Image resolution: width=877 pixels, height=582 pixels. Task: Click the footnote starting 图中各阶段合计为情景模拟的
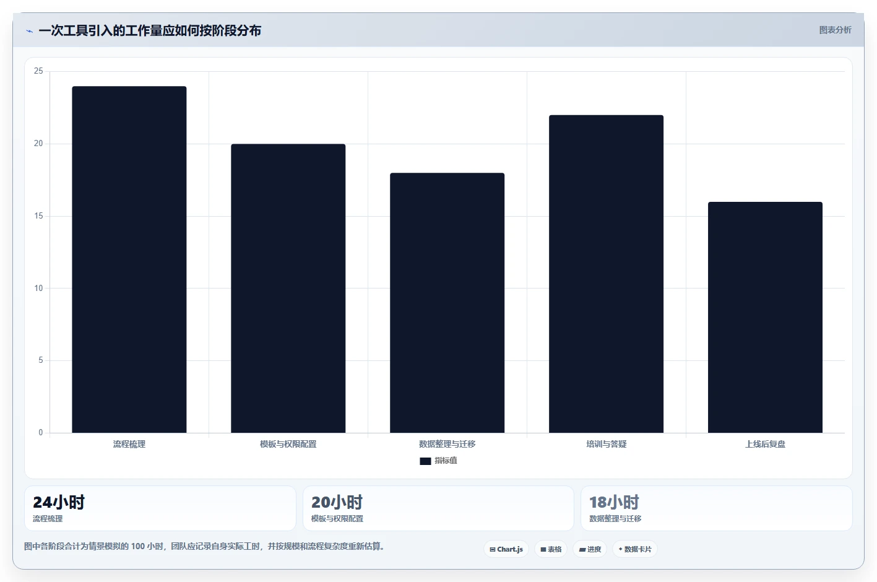[x=205, y=546]
